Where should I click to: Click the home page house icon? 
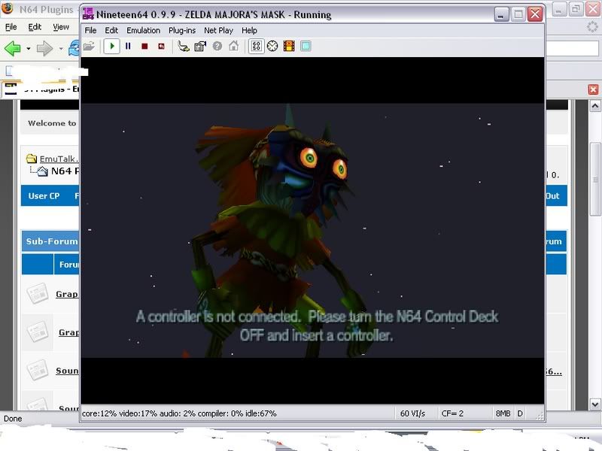coord(233,47)
